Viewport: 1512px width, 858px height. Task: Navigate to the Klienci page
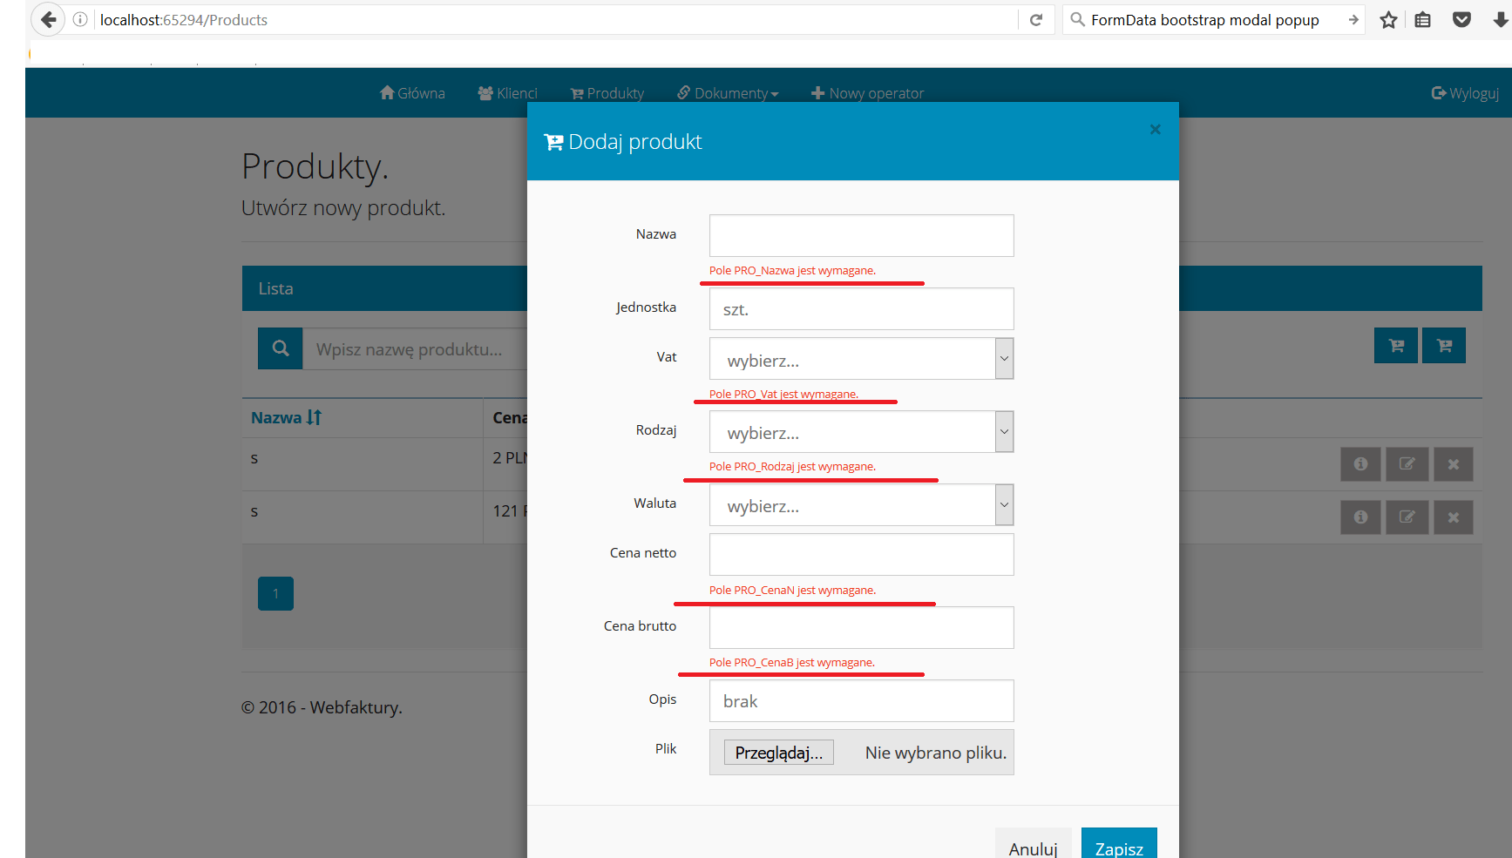tap(508, 92)
